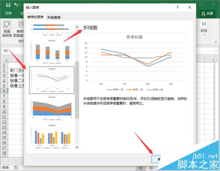Image resolution: width=220 pixels, height=171 pixels.
Task: Select the stacked area chart thumbnail
Action: coord(52,108)
